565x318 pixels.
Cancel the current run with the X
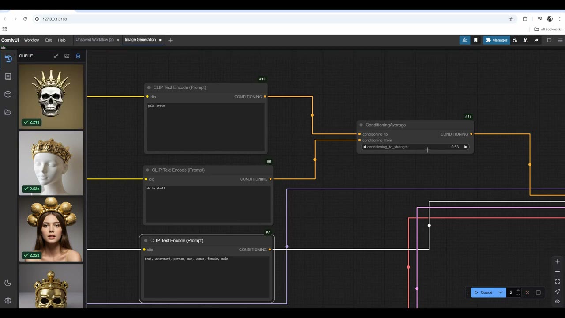pyautogui.click(x=527, y=292)
